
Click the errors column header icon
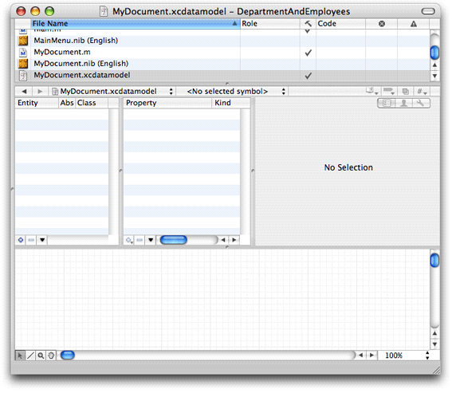pyautogui.click(x=382, y=24)
